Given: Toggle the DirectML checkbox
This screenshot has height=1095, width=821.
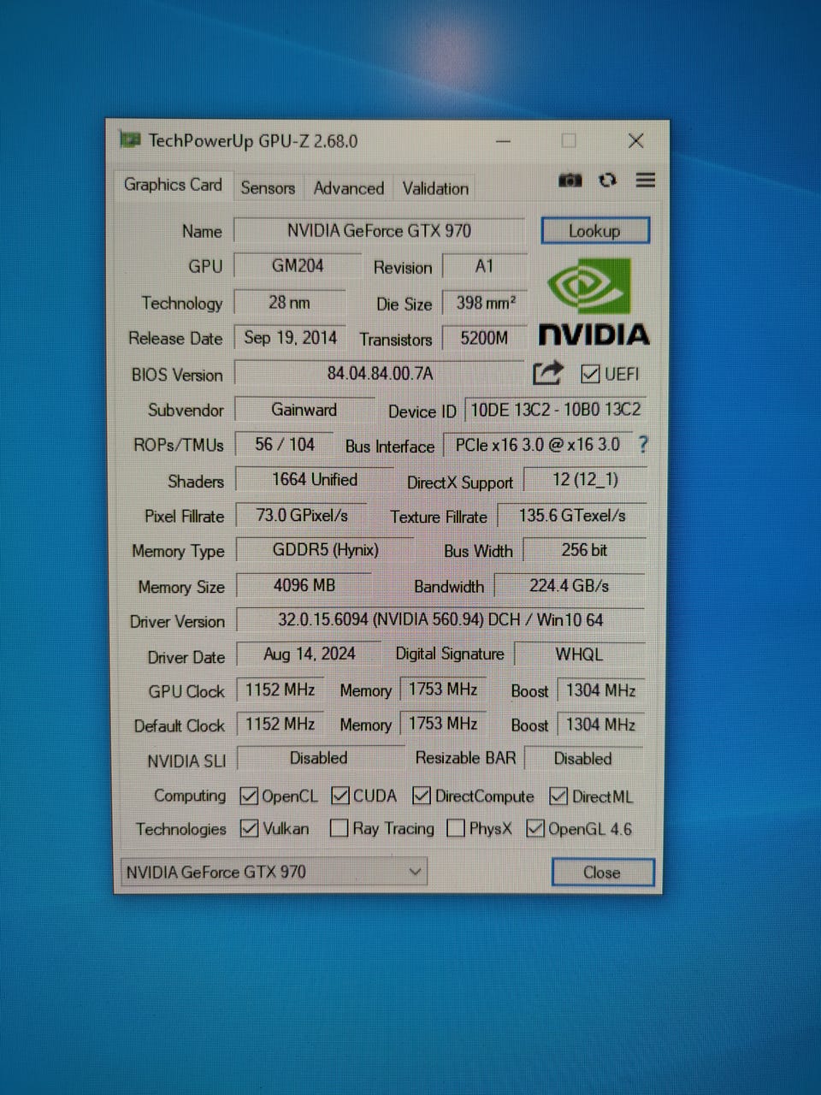Looking at the screenshot, I should [558, 796].
